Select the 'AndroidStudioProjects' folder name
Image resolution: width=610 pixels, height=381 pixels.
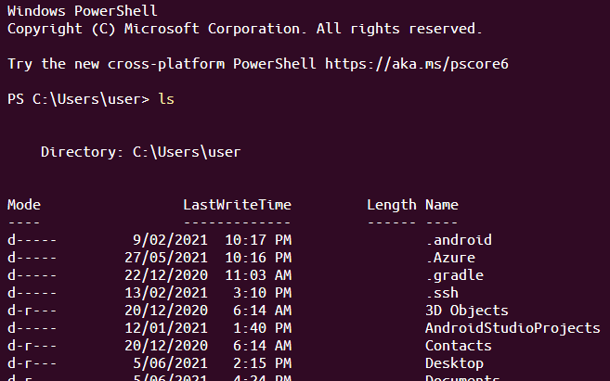click(513, 328)
